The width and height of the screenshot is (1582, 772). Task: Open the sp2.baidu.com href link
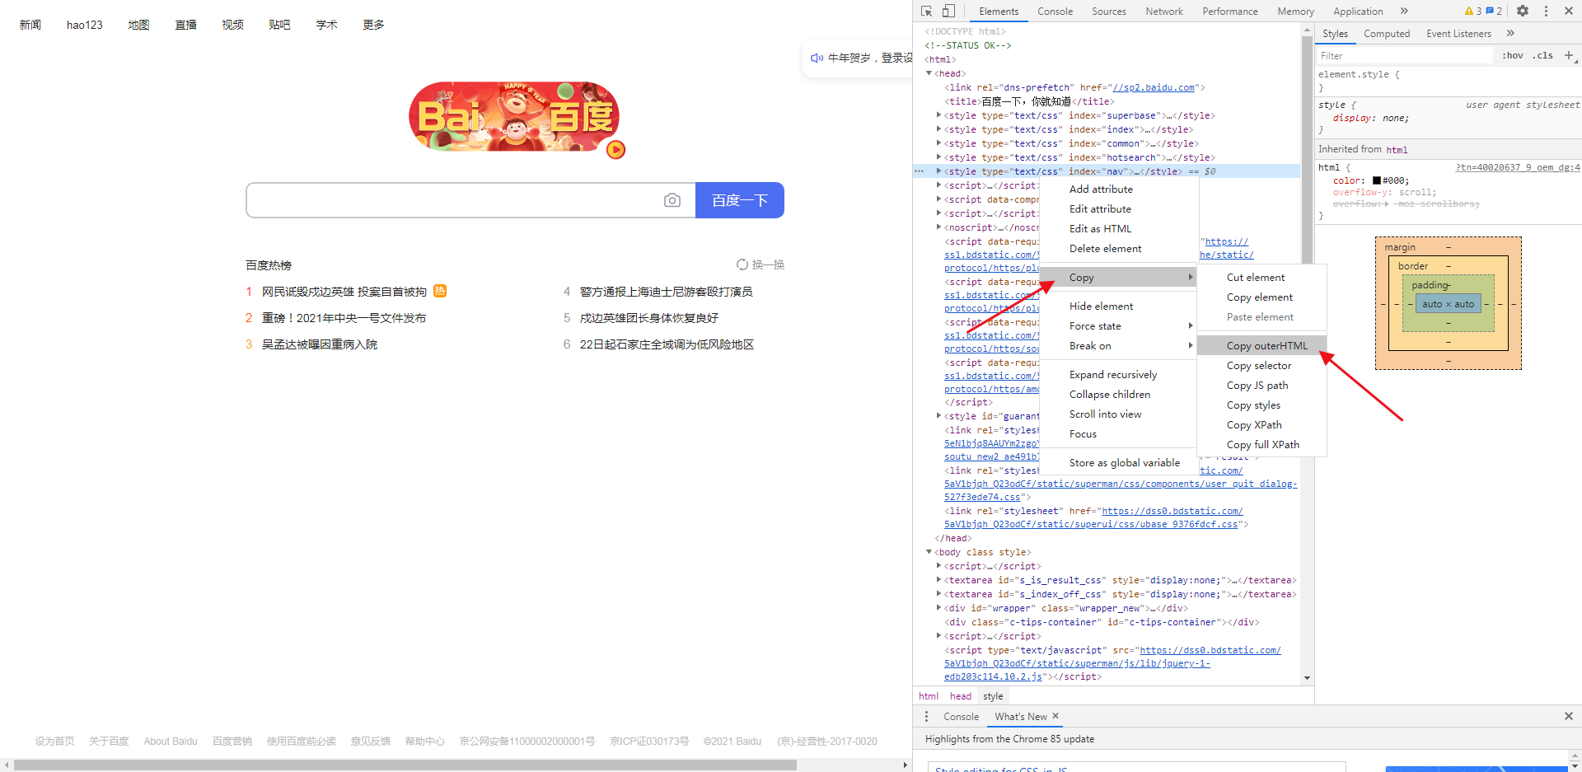1154,87
